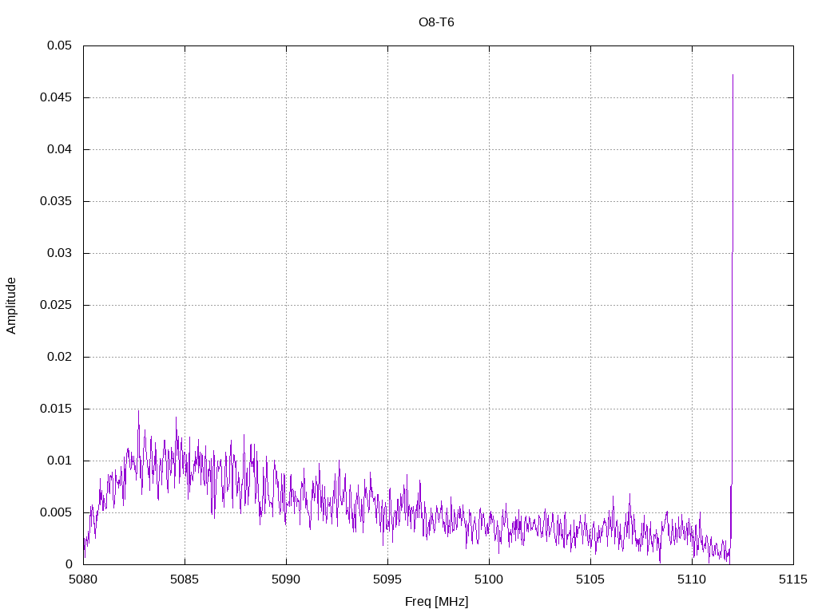The width and height of the screenshot is (818, 613).
Task: Click the 0.015 y-axis tick label
Action: (56, 409)
